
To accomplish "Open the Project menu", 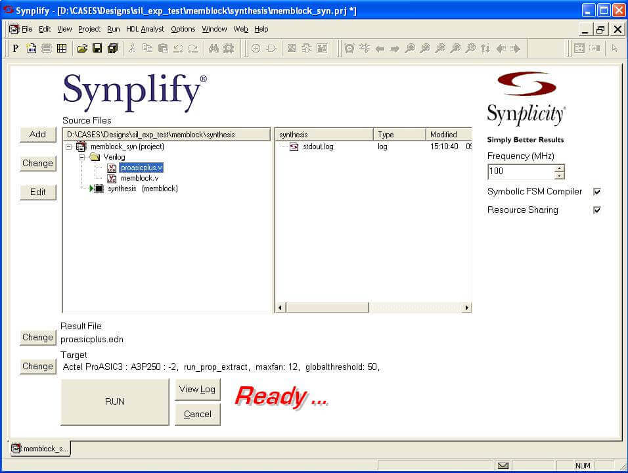I will 89,29.
